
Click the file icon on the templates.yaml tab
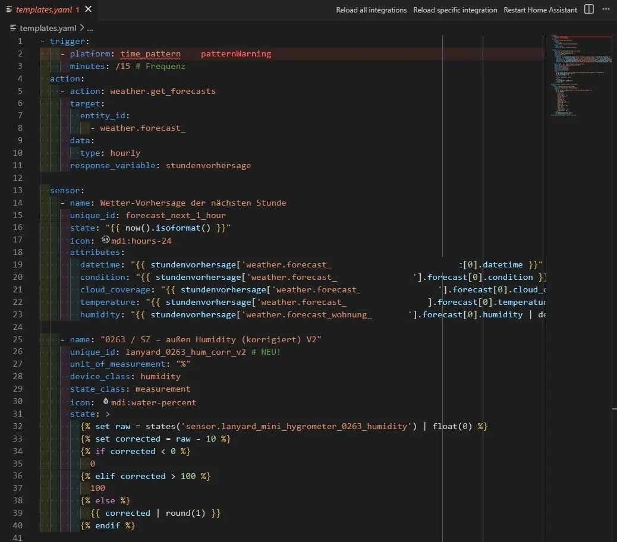[x=10, y=10]
